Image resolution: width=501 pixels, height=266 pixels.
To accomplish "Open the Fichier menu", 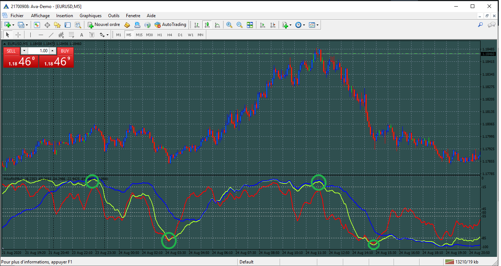I will pyautogui.click(x=17, y=16).
